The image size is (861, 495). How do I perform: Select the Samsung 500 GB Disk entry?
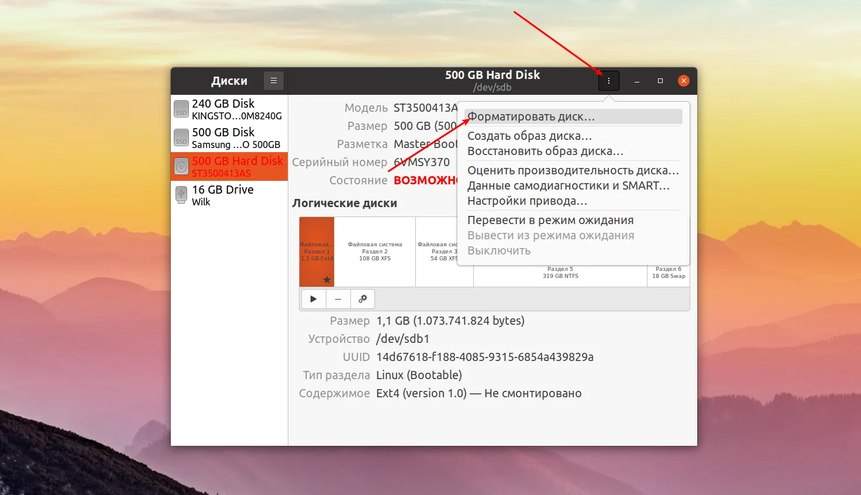229,137
